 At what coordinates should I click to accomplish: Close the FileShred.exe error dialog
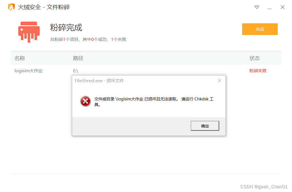(x=220, y=80)
